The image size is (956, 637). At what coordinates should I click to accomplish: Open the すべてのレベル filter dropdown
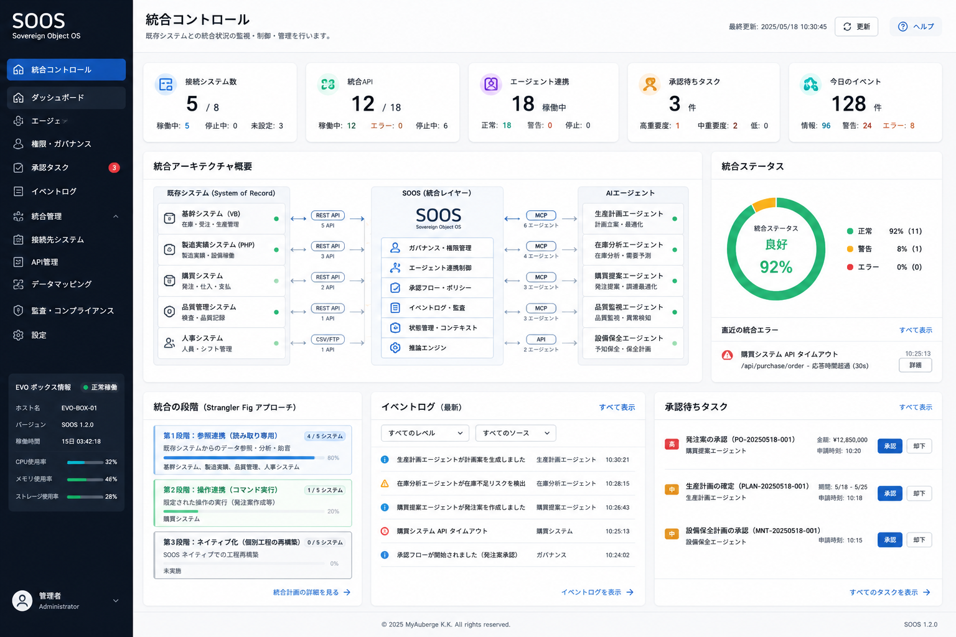pyautogui.click(x=425, y=433)
